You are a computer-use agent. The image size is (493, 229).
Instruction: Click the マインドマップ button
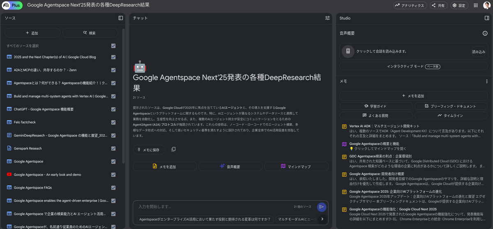(x=296, y=167)
